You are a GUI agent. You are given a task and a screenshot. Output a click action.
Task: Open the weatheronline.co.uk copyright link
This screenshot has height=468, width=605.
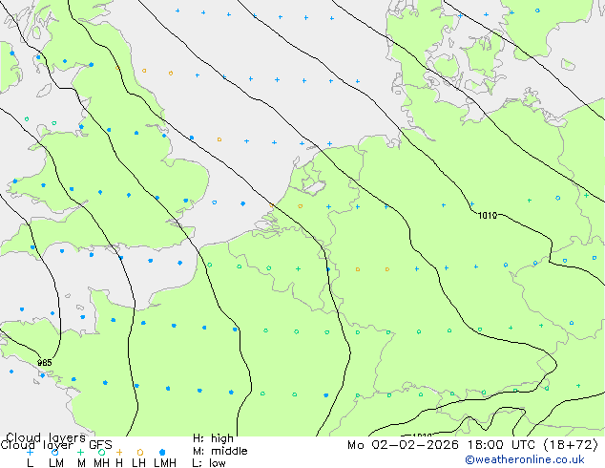tap(525, 459)
